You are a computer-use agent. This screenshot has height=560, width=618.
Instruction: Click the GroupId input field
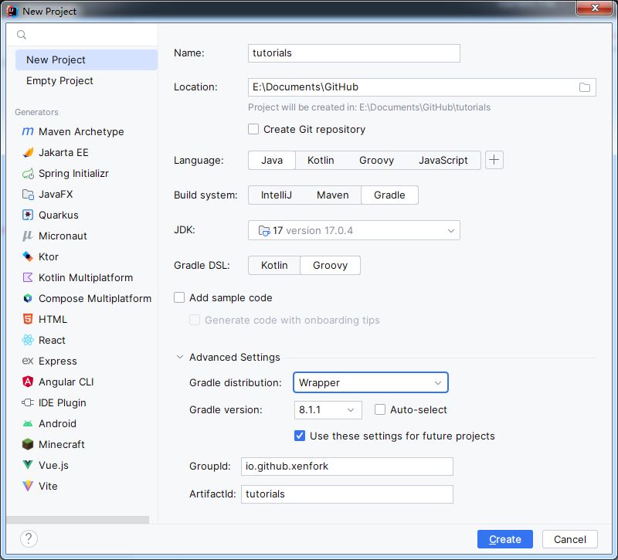tap(347, 467)
